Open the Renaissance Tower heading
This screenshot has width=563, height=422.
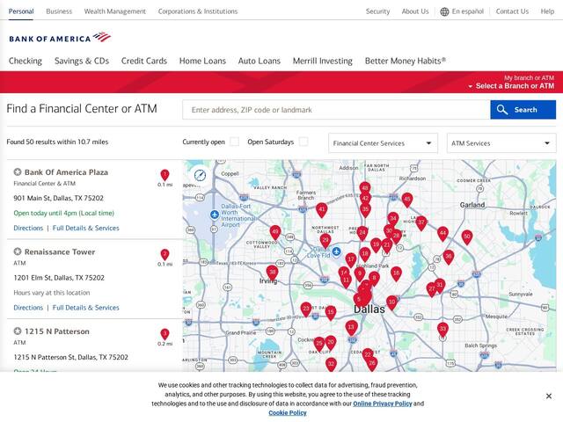[60, 252]
